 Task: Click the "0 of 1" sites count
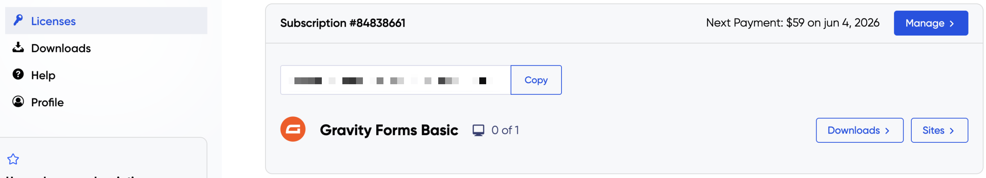505,130
